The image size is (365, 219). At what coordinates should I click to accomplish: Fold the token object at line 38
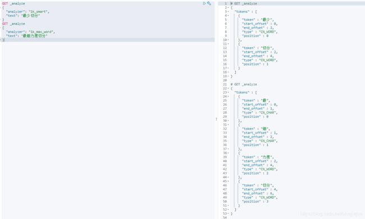point(229,153)
